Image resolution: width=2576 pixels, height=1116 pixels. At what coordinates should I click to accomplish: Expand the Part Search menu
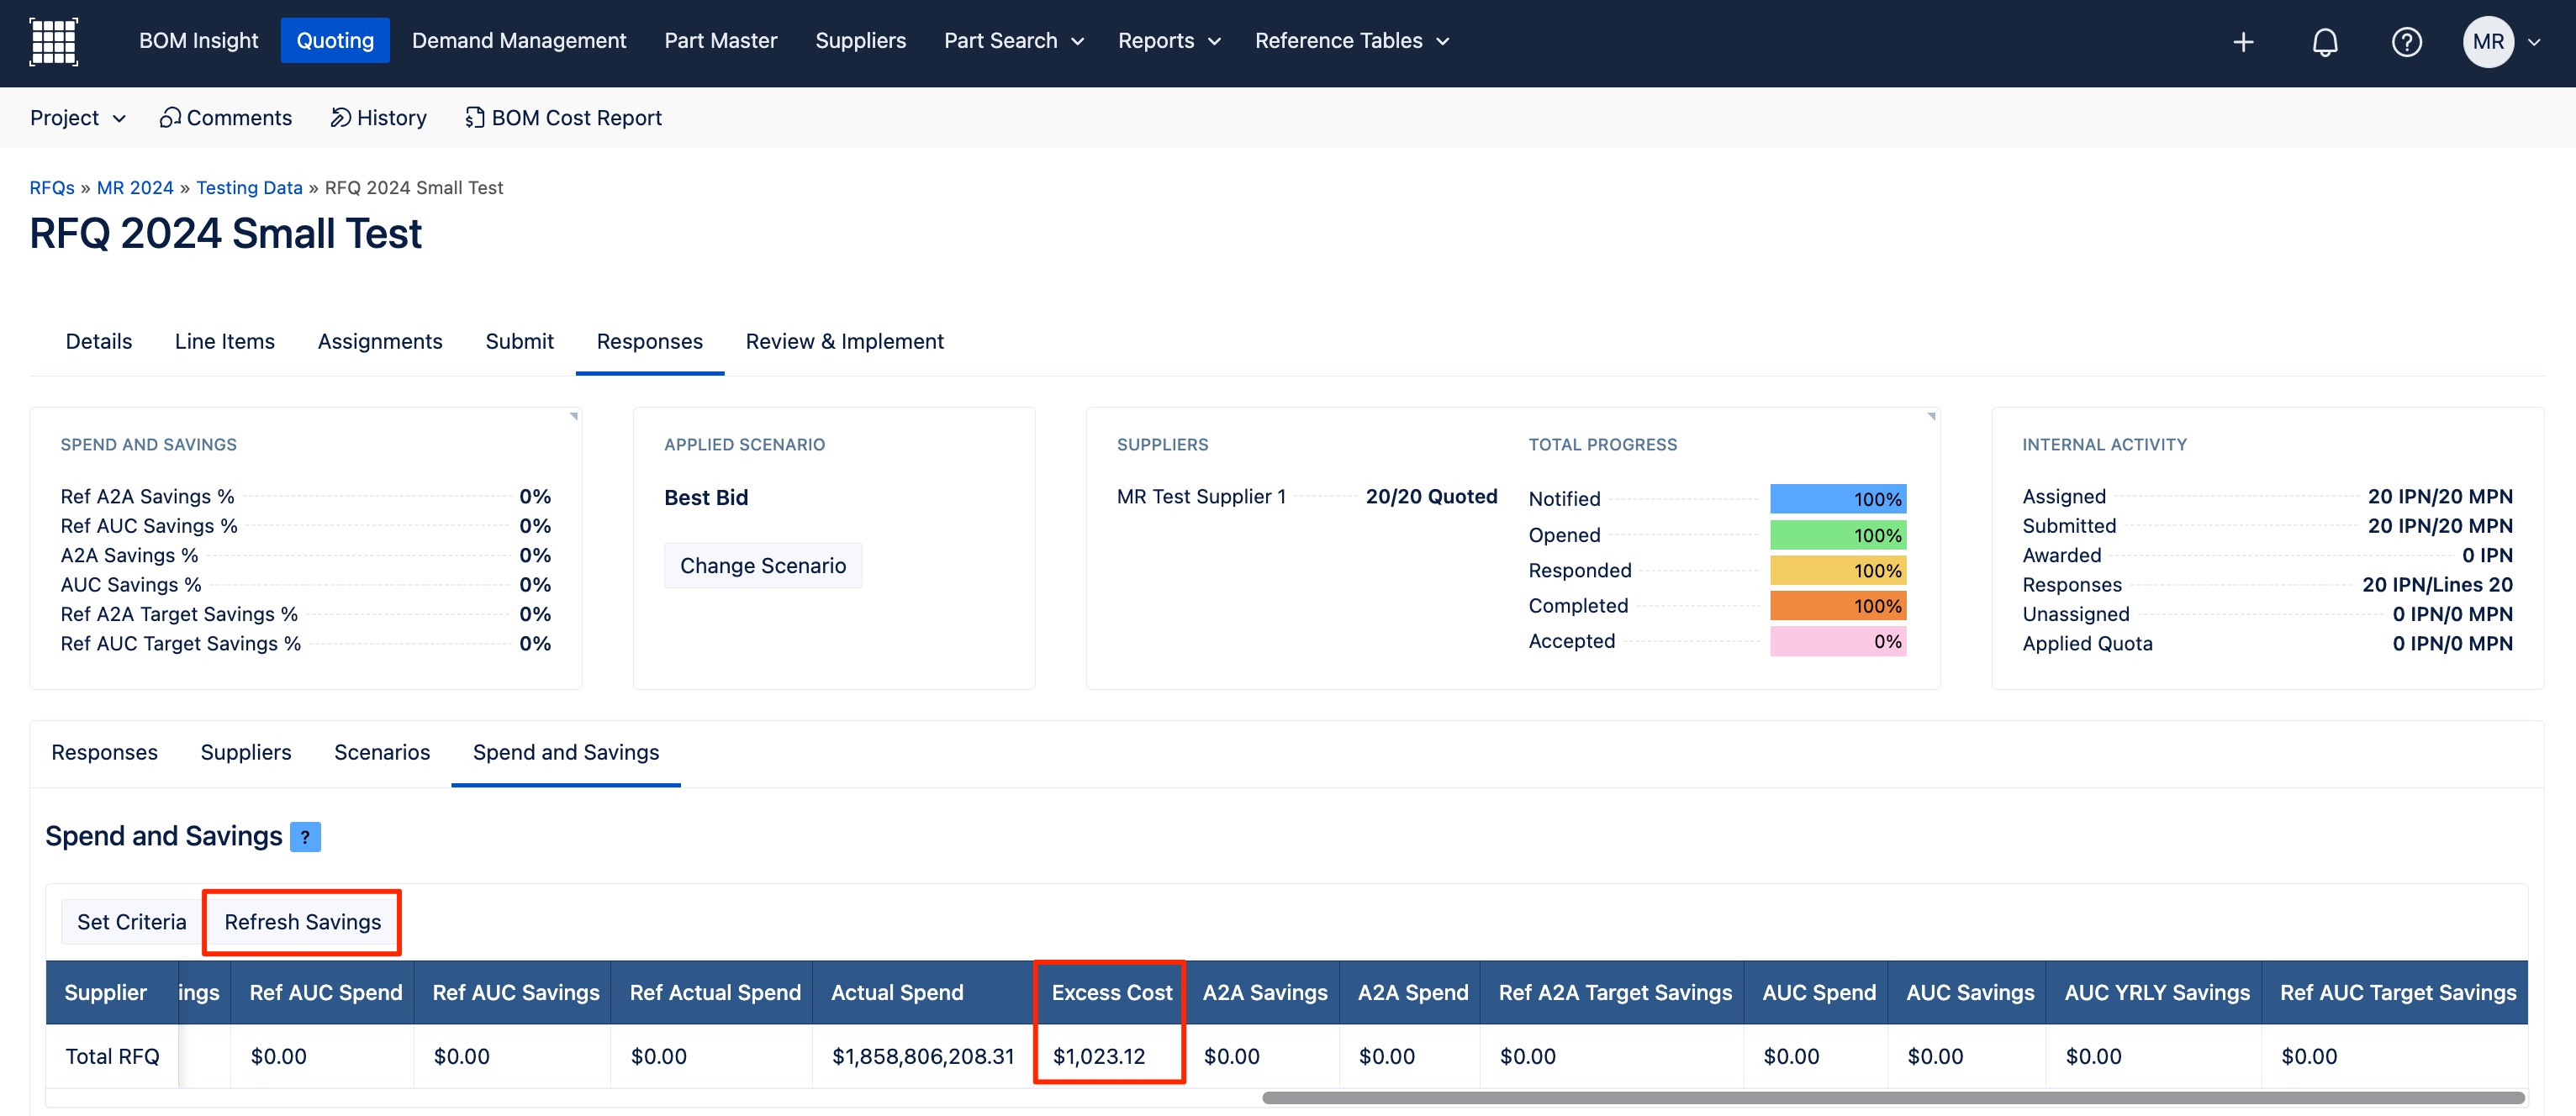tap(1013, 41)
